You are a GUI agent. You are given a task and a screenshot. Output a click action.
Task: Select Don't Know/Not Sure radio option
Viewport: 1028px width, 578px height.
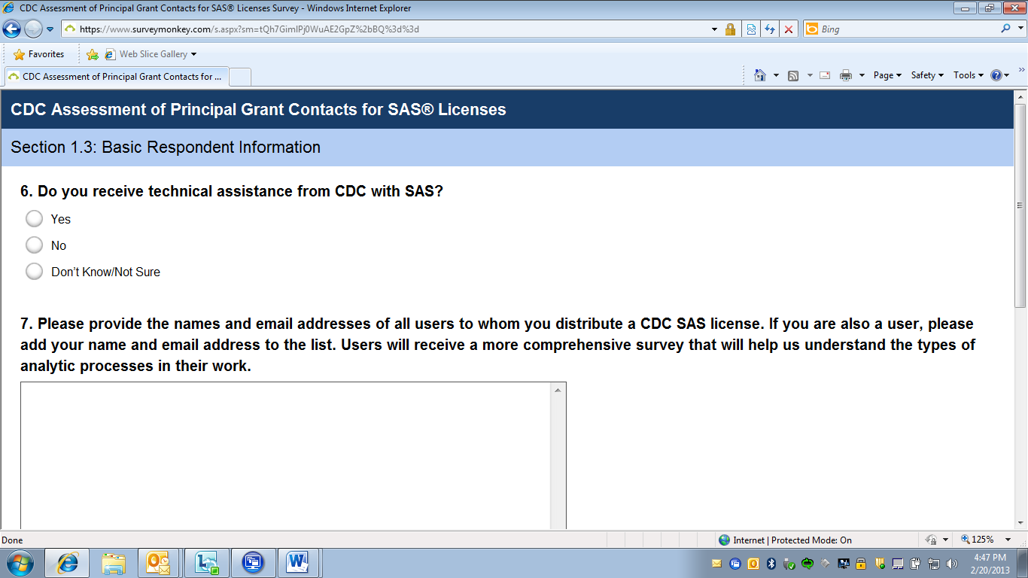(34, 272)
